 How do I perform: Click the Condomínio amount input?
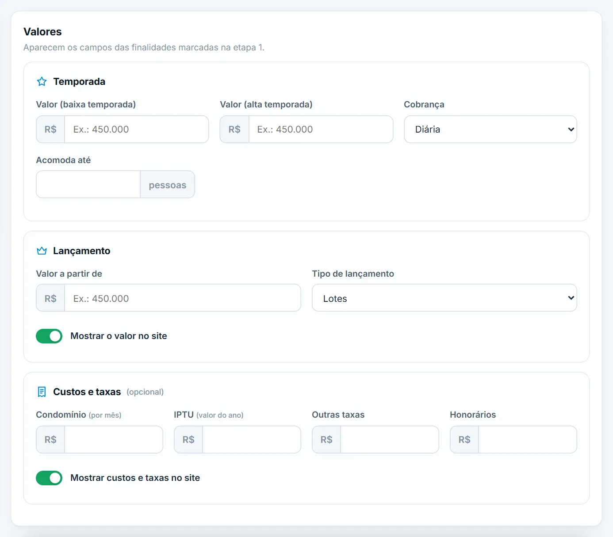pos(114,439)
